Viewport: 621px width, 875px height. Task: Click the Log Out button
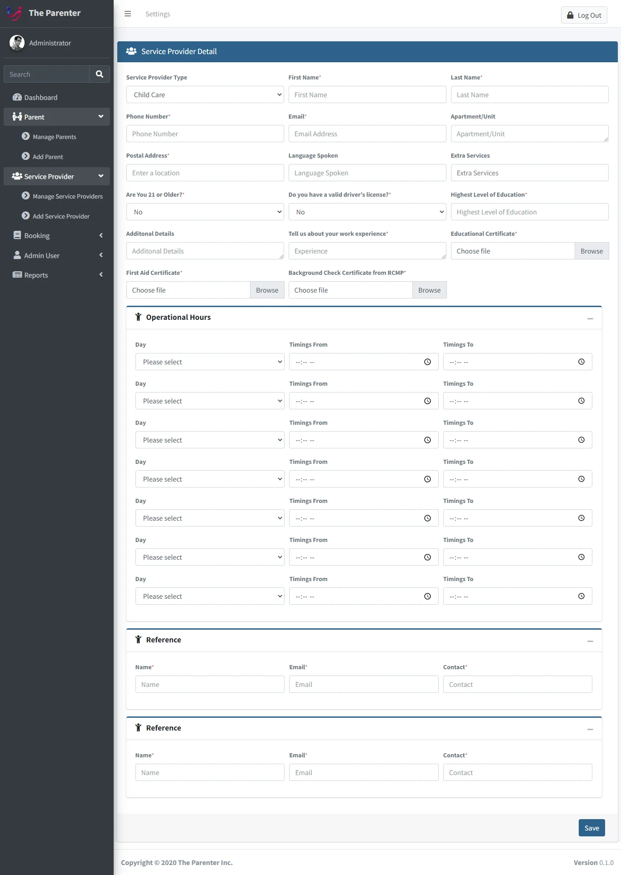click(584, 15)
